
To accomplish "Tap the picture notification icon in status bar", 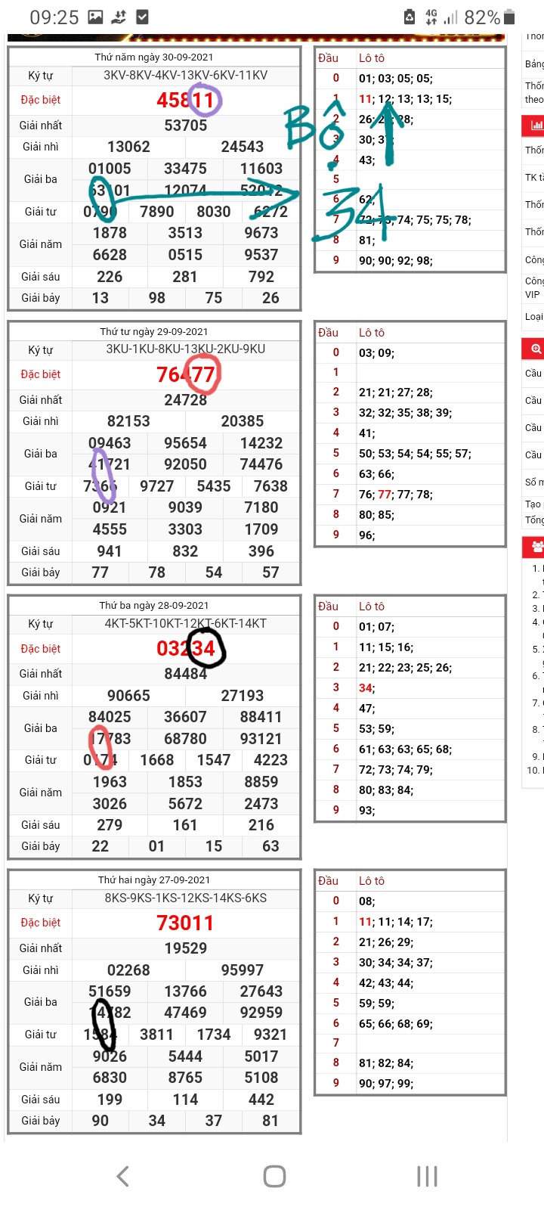I will point(95,17).
